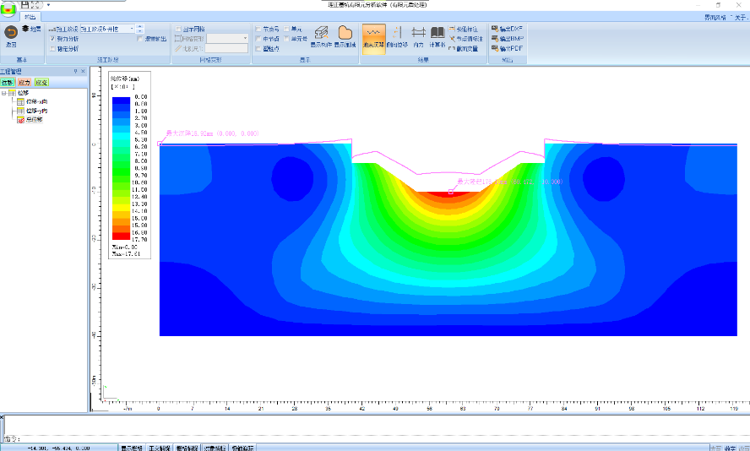Open the 计算书 book icon
Viewport: 750px width, 451px height.
pos(437,34)
